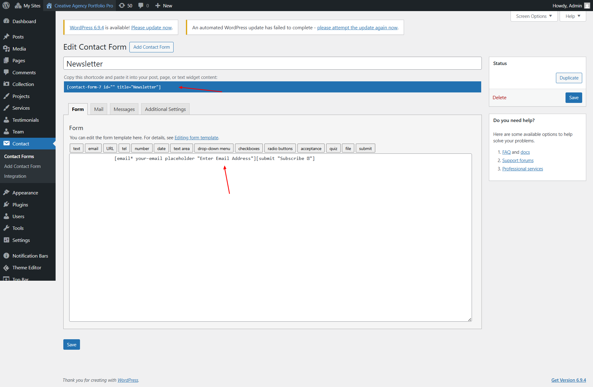
Task: Click the Comments icon in sidebar
Action: click(x=6, y=72)
